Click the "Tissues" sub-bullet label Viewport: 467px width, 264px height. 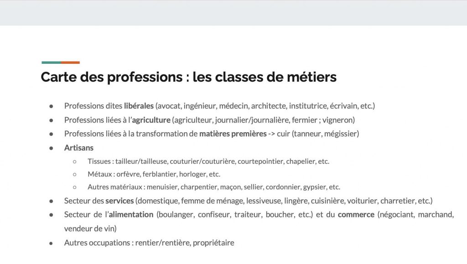99,161
